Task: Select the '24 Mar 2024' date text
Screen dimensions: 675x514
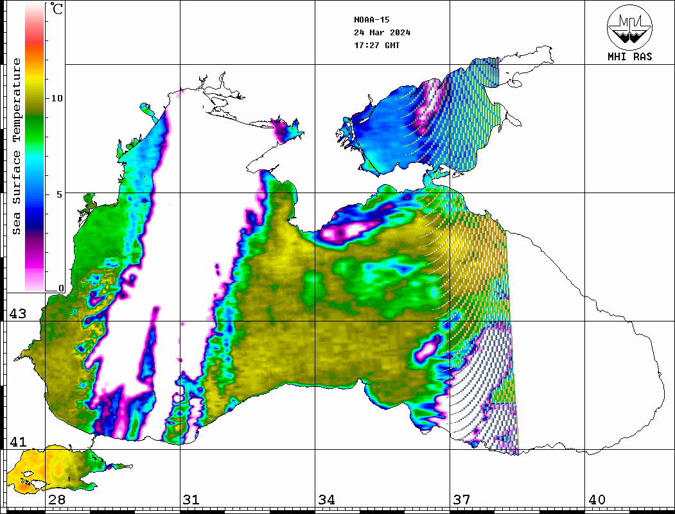Action: pyautogui.click(x=382, y=33)
